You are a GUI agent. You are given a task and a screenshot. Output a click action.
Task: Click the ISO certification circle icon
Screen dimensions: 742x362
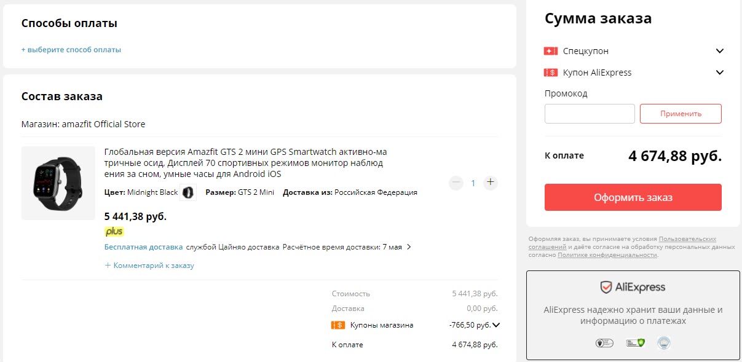click(x=664, y=342)
